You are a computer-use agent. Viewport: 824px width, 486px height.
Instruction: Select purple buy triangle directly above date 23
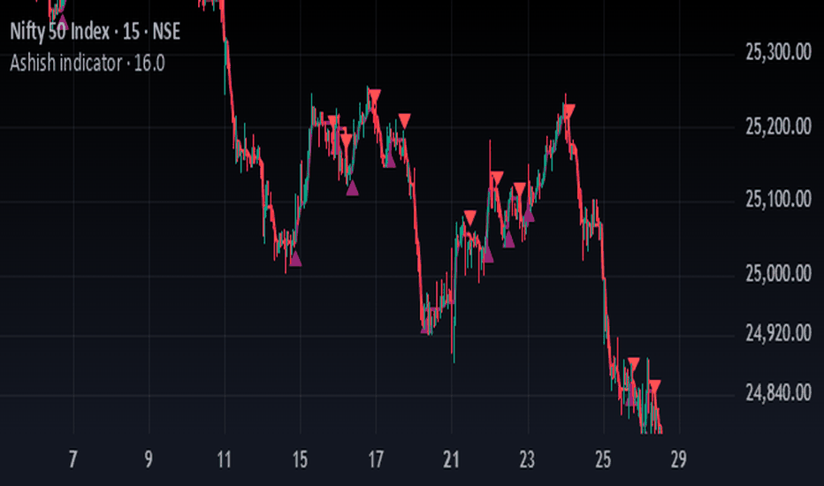pos(529,215)
